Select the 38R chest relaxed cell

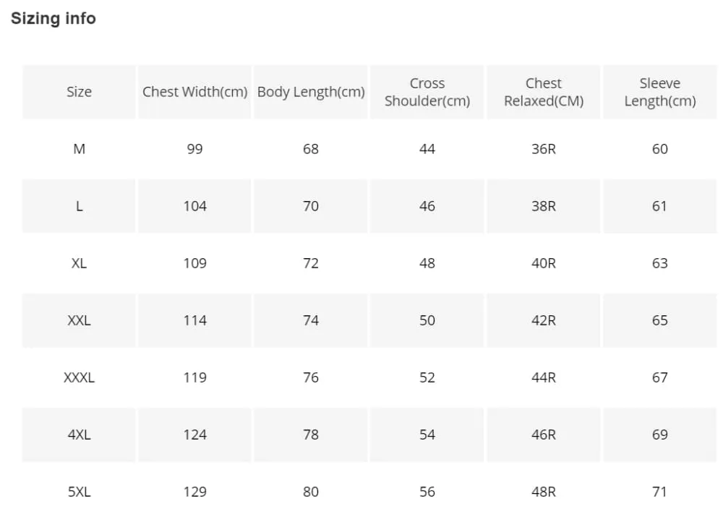pos(544,206)
